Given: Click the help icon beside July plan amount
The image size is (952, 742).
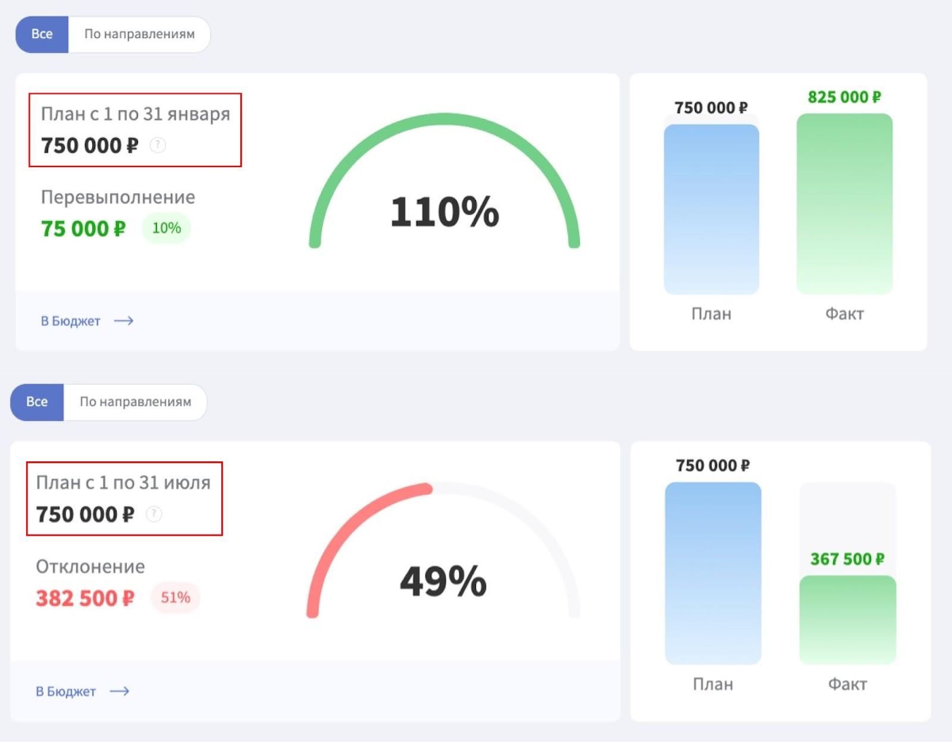Looking at the screenshot, I should [154, 514].
